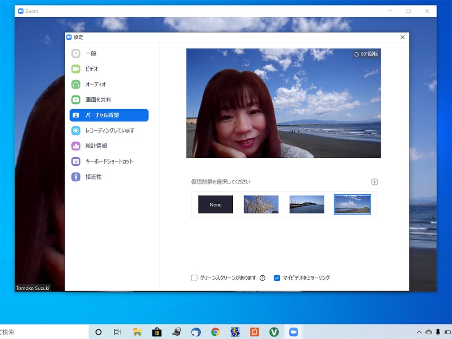Click the plus icon to add a virtual background
The width and height of the screenshot is (452, 339).
click(374, 182)
